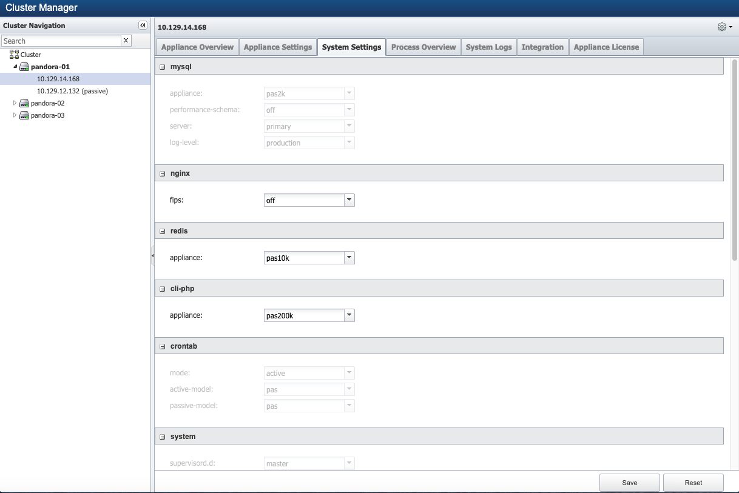Viewport: 739px width, 493px height.
Task: Switch to the Appliance Overview tab
Action: tap(197, 47)
